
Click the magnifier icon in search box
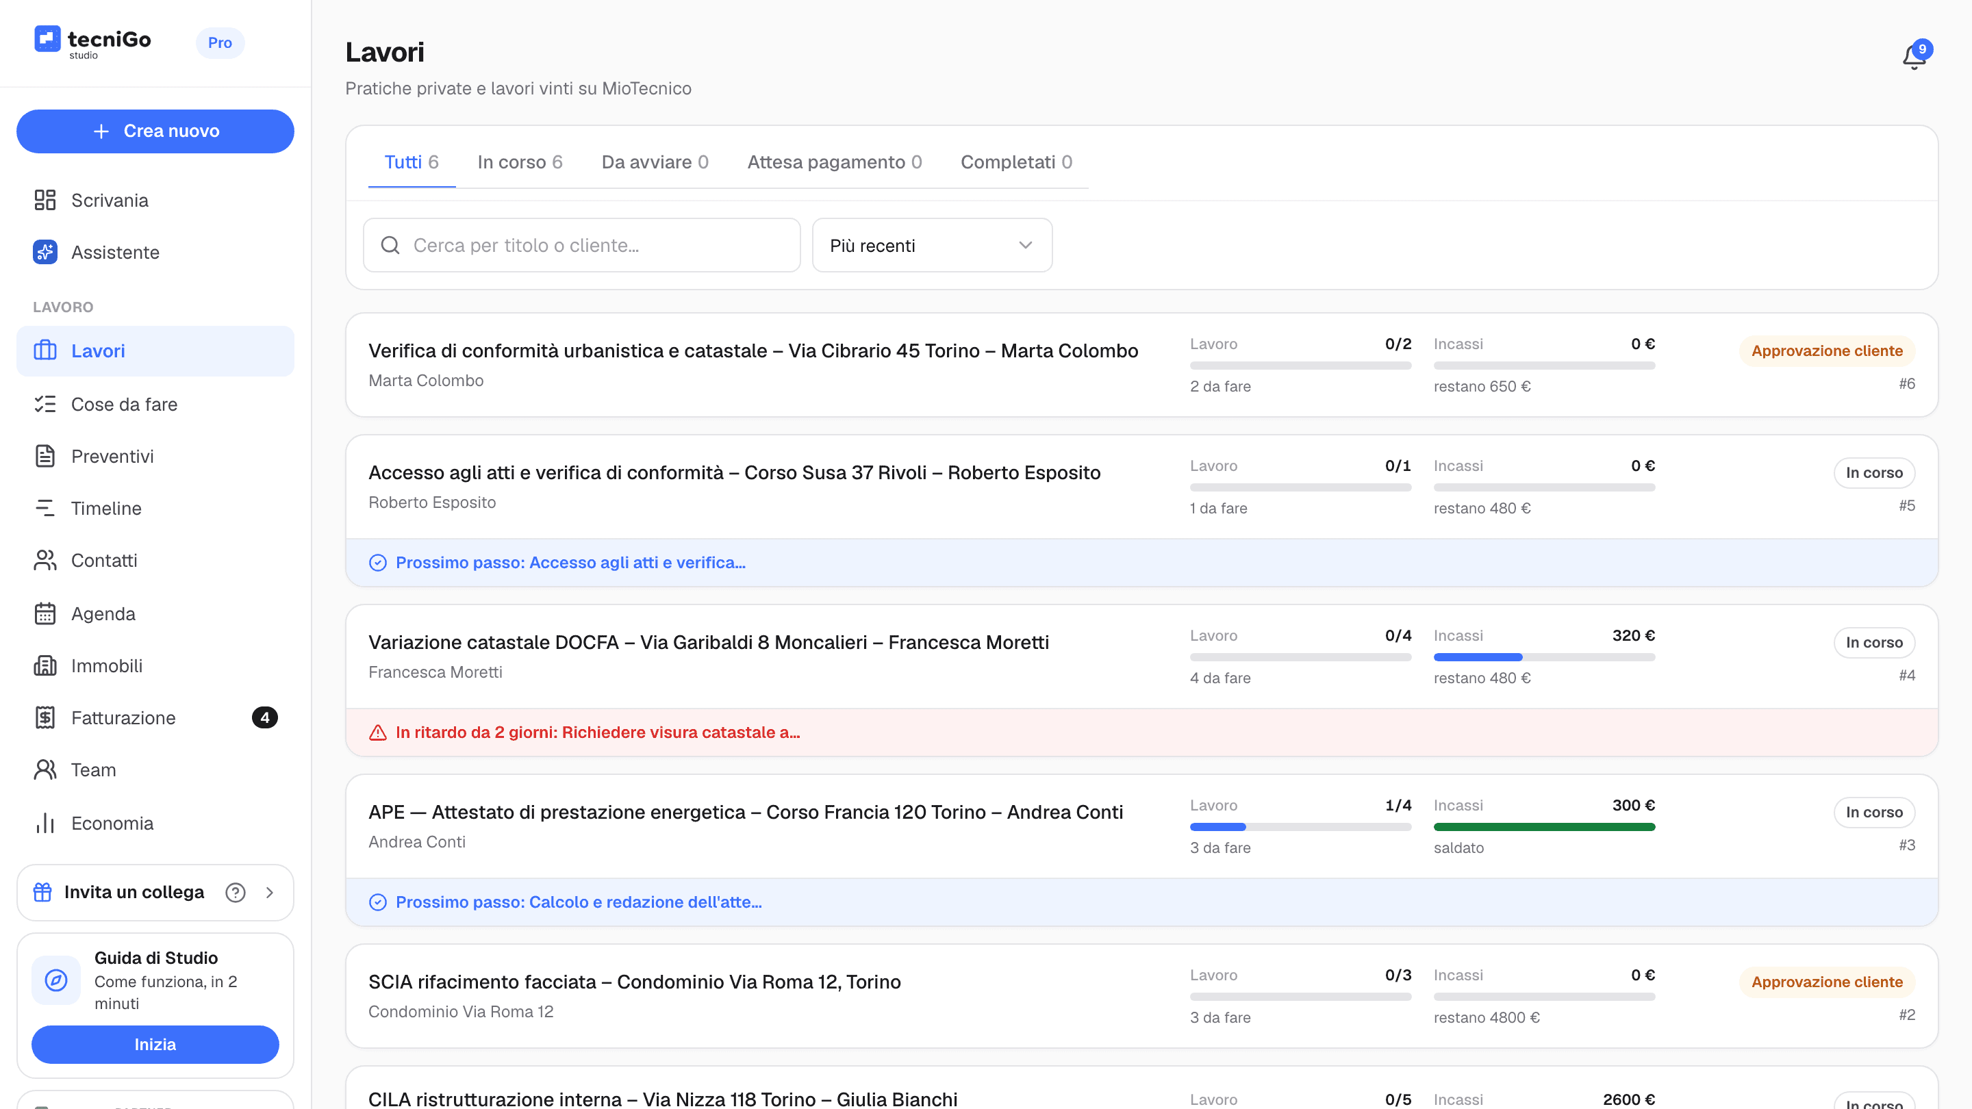tap(390, 245)
